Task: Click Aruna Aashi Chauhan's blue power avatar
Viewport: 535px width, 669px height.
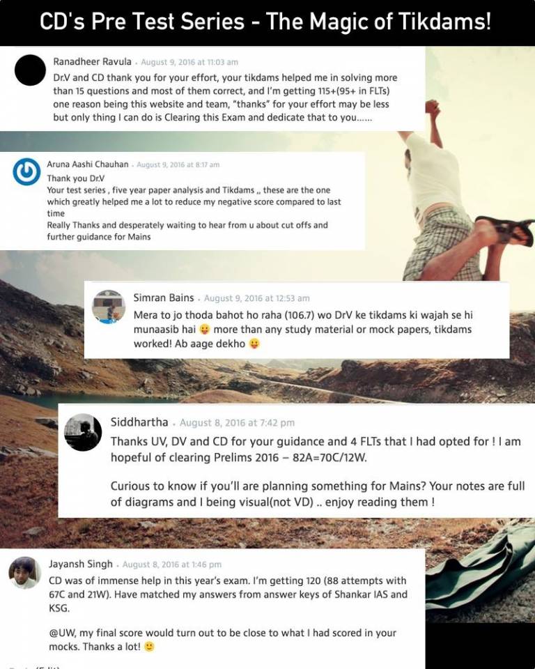Action: [26, 171]
